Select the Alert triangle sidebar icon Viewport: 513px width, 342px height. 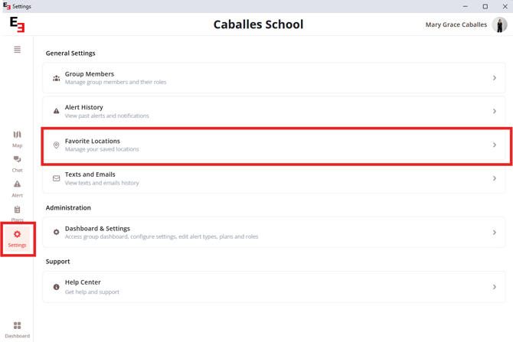coord(18,184)
